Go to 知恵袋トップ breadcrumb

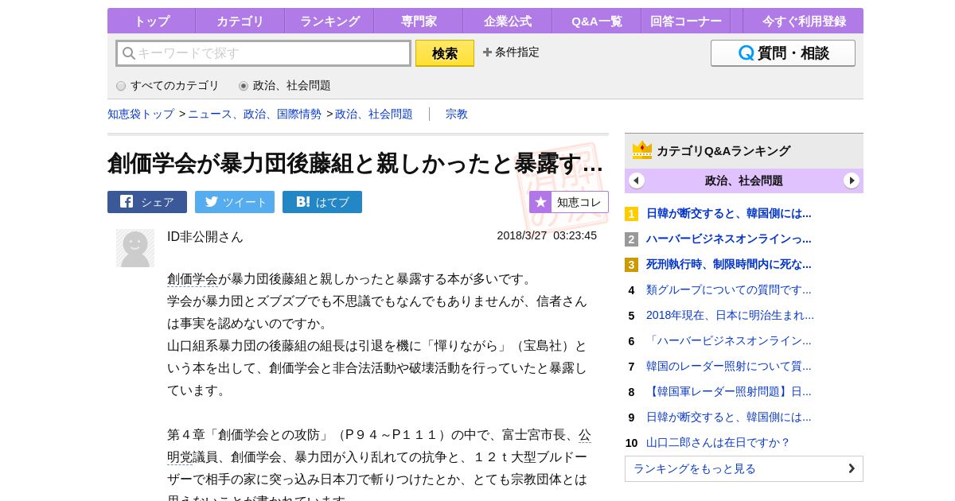click(141, 114)
